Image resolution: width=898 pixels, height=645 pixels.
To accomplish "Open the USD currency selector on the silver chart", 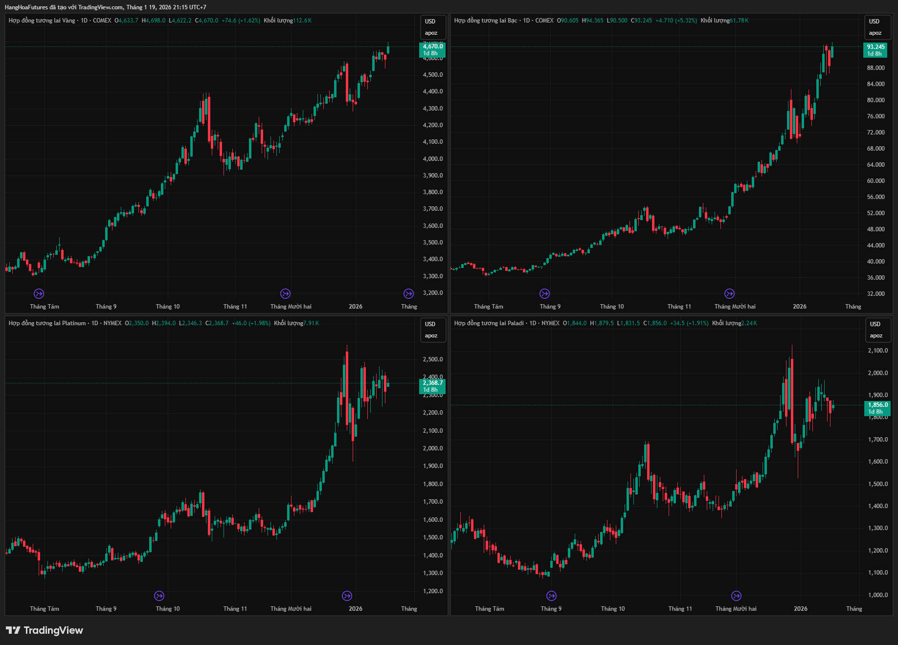I will pos(875,22).
